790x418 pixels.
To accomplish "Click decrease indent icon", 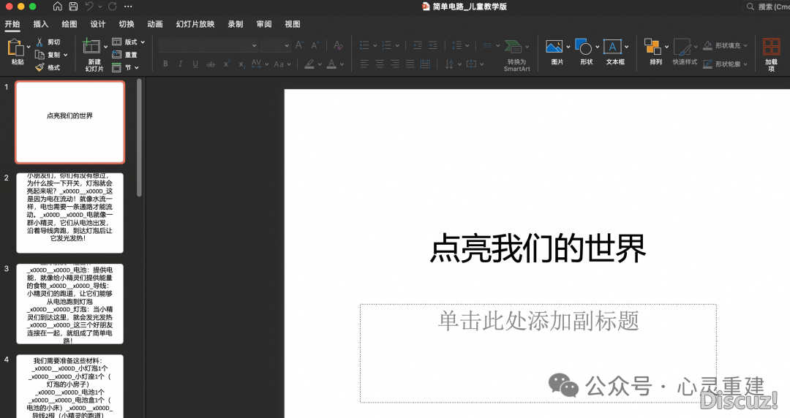I will pyautogui.click(x=418, y=45).
